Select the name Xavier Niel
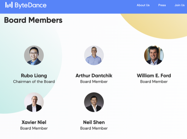 (34, 122)
